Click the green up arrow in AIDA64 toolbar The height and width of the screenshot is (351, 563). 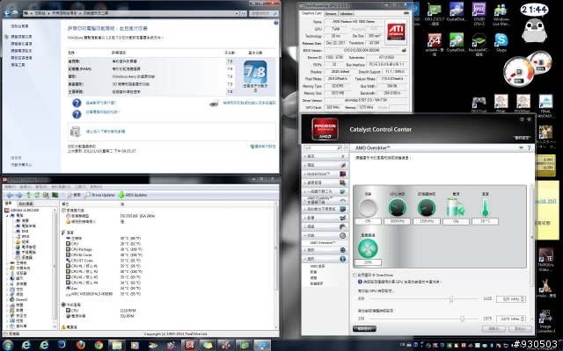[x=28, y=195]
